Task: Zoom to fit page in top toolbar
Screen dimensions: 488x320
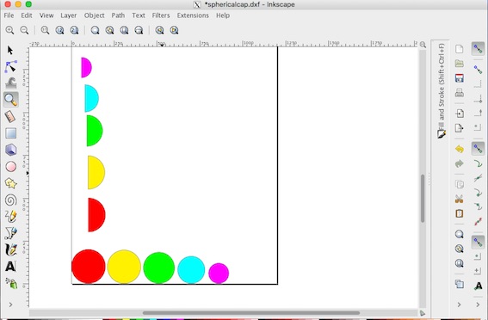Action: [x=124, y=30]
